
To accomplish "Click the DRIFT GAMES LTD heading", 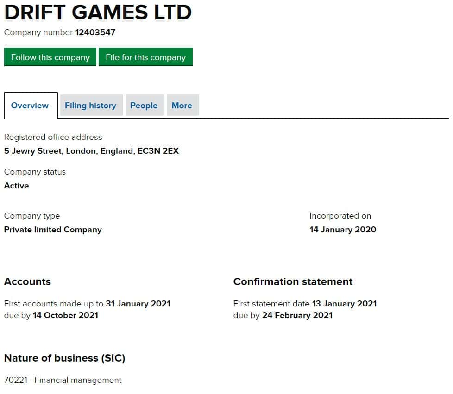I will pos(98,13).
